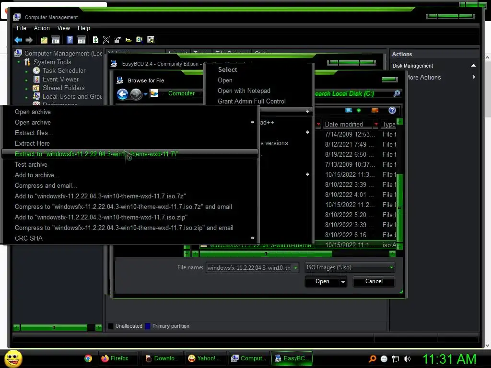Image resolution: width=491 pixels, height=368 pixels.
Task: Open the Help menu
Action: [x=83, y=28]
